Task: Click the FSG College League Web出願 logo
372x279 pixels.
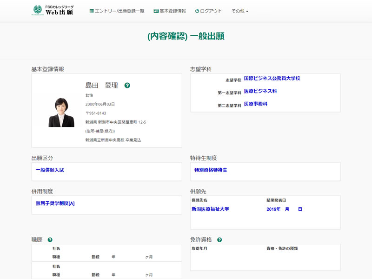Action: 53,10
